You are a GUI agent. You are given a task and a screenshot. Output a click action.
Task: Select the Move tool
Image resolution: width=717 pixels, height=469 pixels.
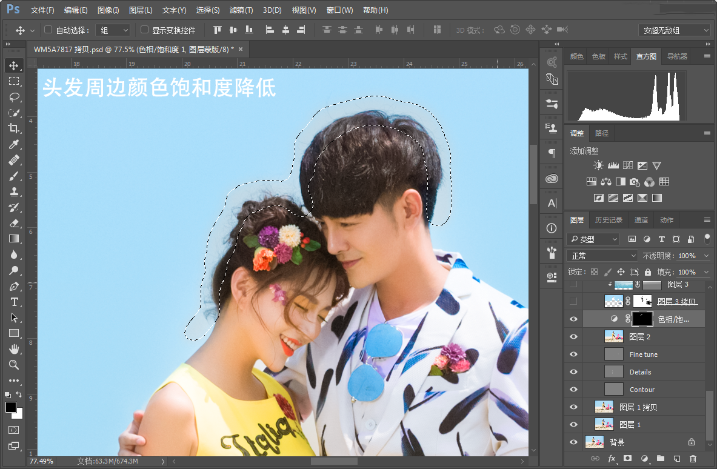14,65
